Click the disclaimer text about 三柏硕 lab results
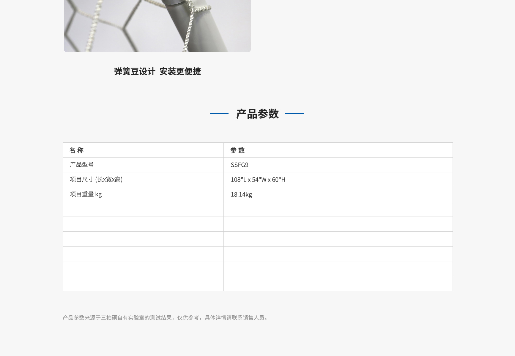This screenshot has height=356, width=515. pos(166,318)
